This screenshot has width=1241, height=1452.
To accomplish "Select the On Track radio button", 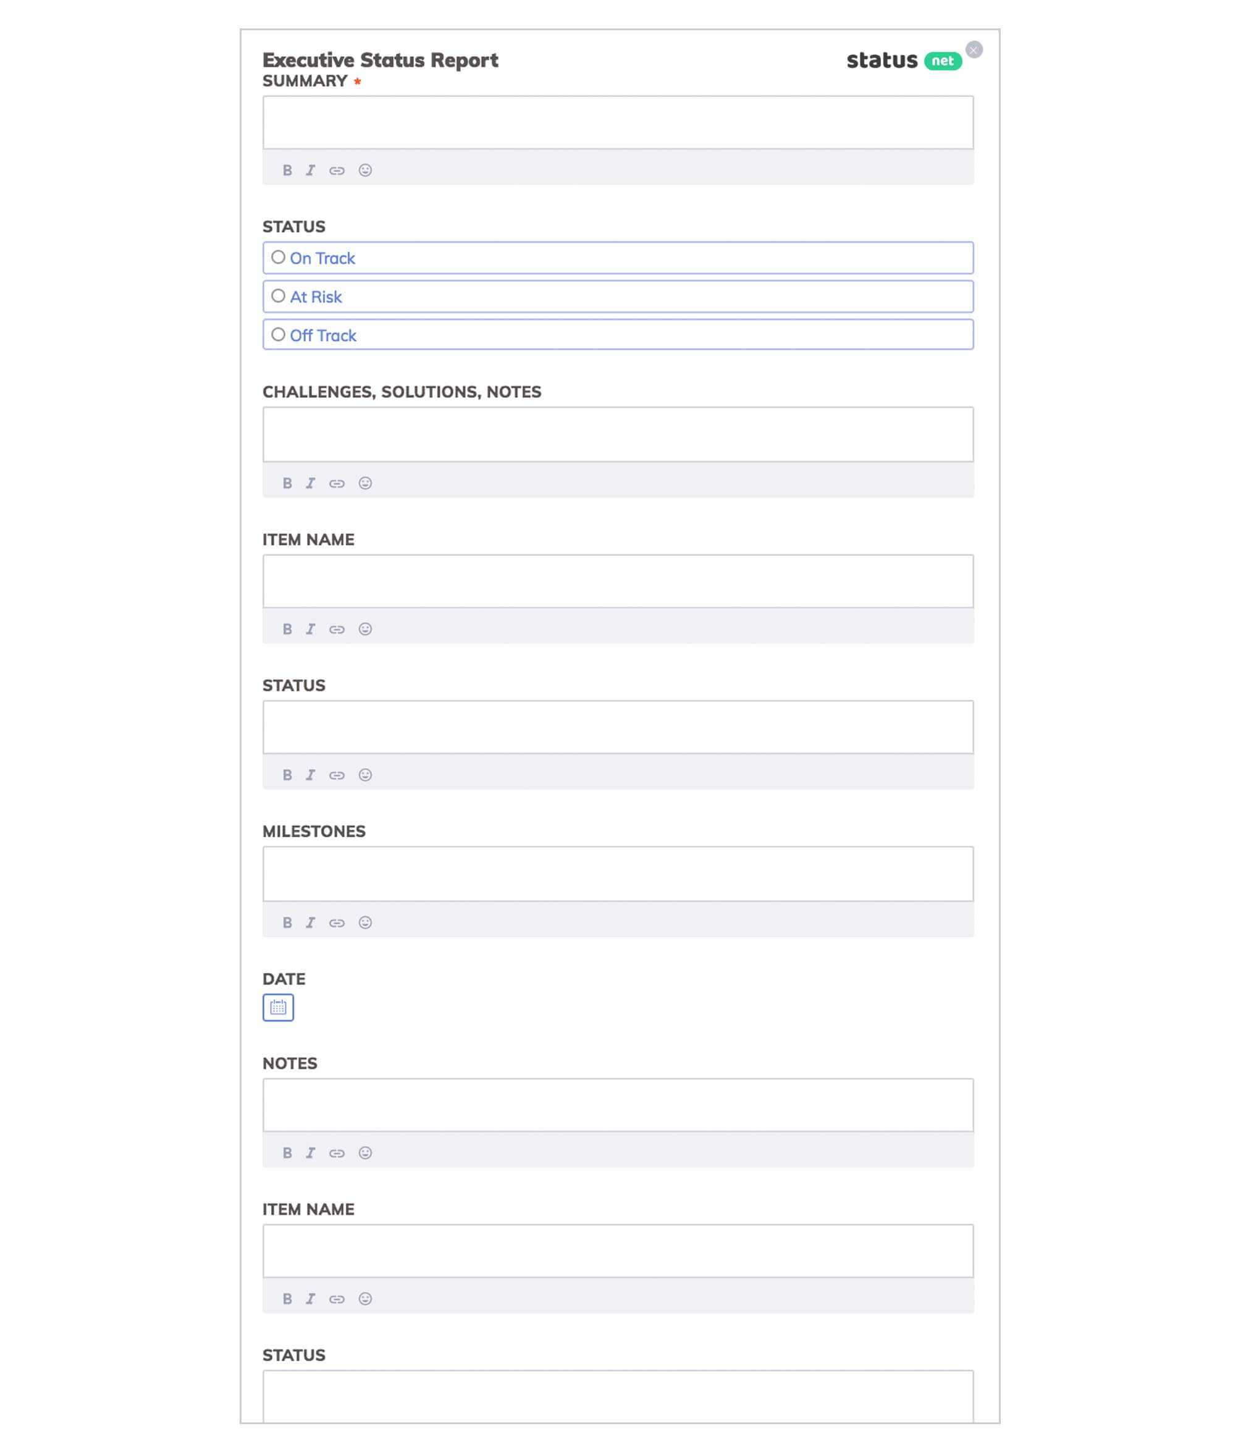I will pos(277,258).
